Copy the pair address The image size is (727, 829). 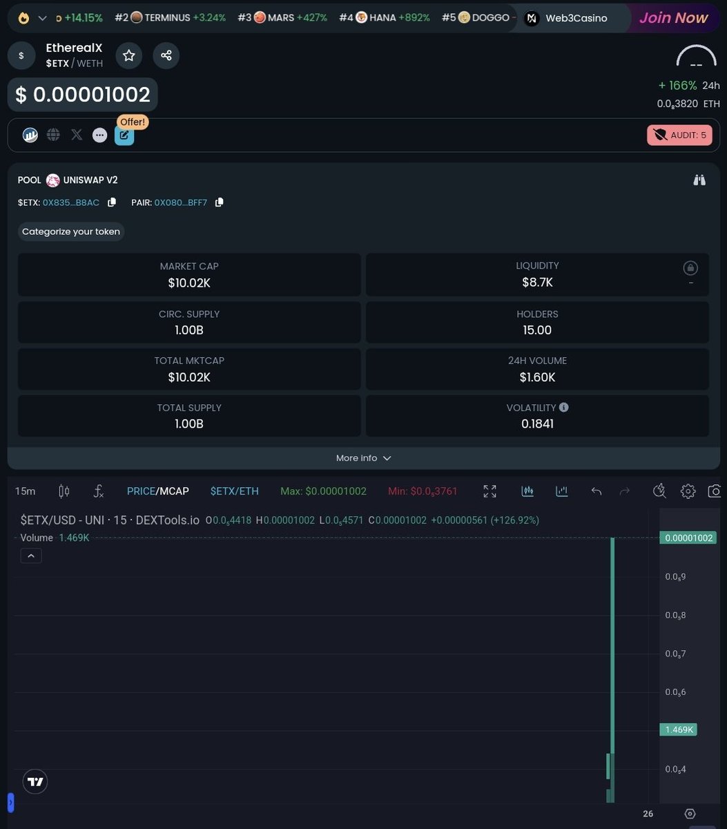click(220, 202)
